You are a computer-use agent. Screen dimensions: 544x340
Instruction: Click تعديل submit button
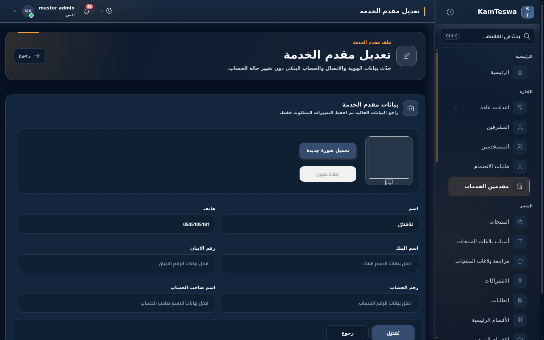(x=393, y=333)
